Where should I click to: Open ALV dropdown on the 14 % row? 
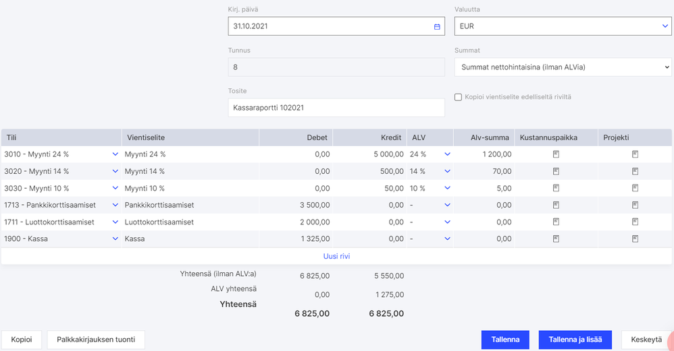tap(446, 171)
